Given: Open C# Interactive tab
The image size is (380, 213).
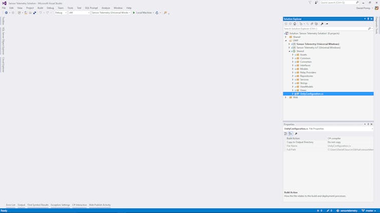Looking at the screenshot, I should tap(79, 205).
